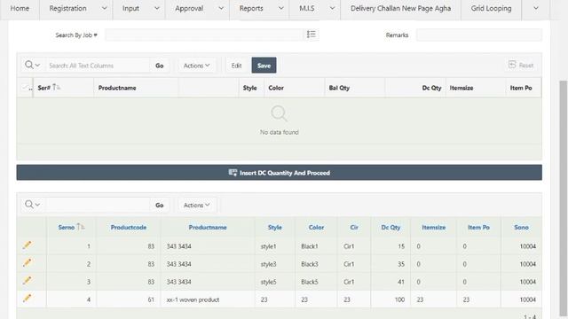The image size is (568, 319).
Task: Go to the Home menu item
Action: pyautogui.click(x=20, y=8)
